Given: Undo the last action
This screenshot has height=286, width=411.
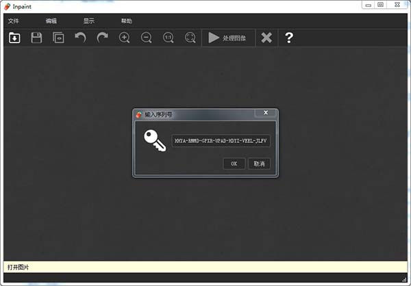Looking at the screenshot, I should tap(80, 38).
